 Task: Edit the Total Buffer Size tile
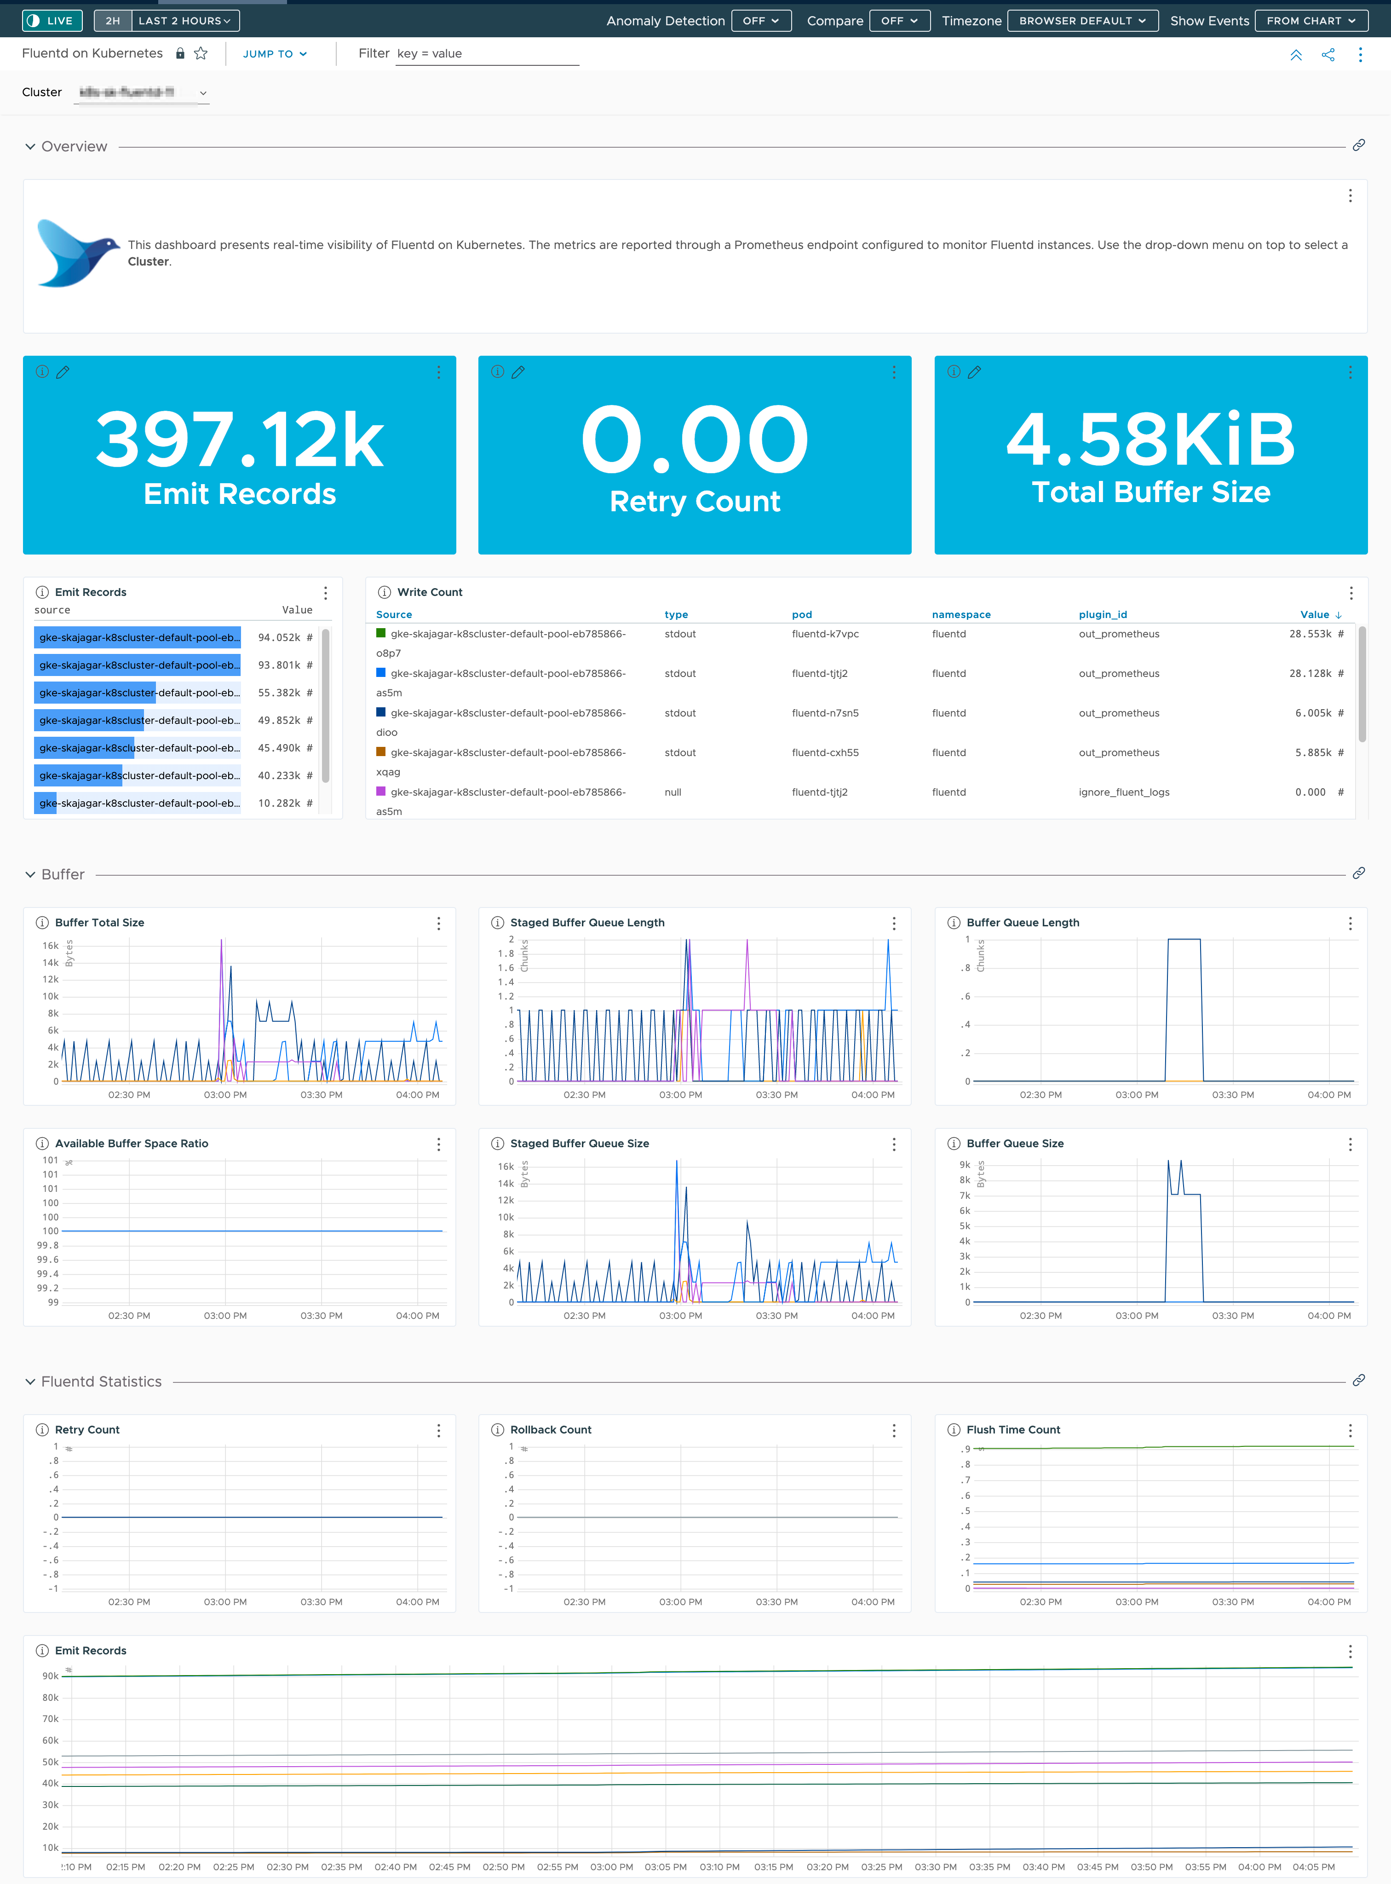(975, 371)
